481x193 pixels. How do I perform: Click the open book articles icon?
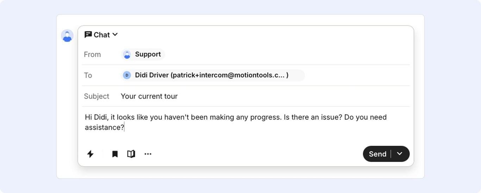(x=131, y=154)
